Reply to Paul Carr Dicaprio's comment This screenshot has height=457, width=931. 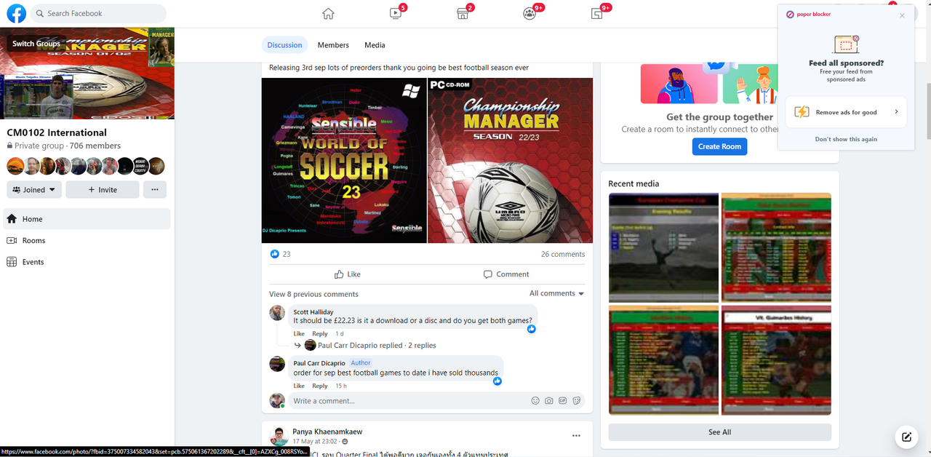coord(320,386)
